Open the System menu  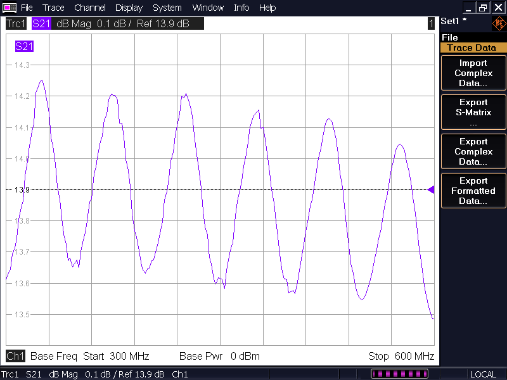167,8
